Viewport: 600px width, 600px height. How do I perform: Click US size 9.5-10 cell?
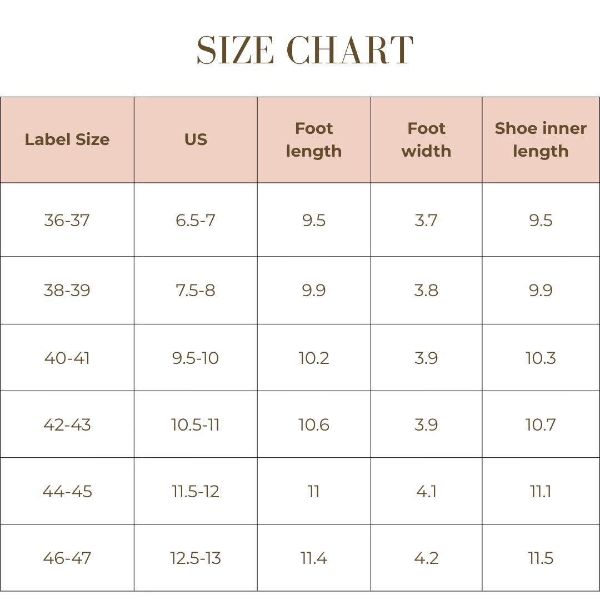click(196, 358)
